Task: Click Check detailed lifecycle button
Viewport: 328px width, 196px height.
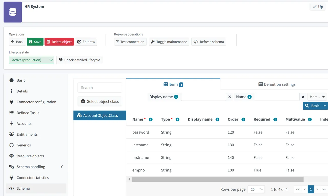Action: click(79, 60)
